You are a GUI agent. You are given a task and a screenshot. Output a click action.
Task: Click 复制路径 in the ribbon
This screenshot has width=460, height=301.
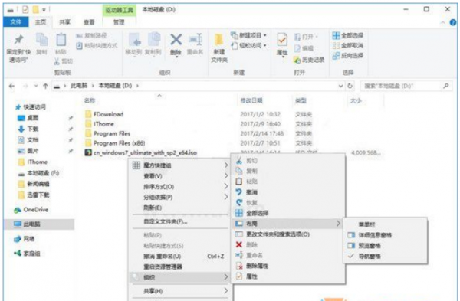click(91, 36)
